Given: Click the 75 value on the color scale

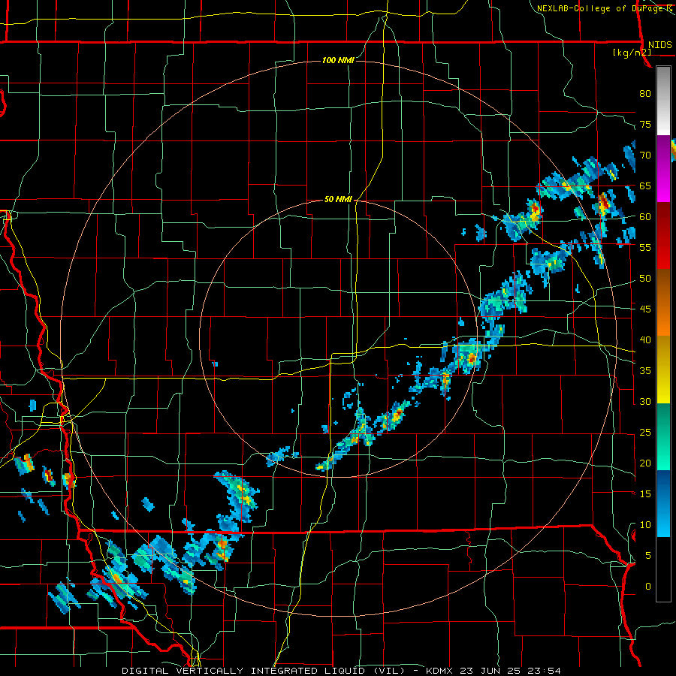Looking at the screenshot, I should pos(645,125).
